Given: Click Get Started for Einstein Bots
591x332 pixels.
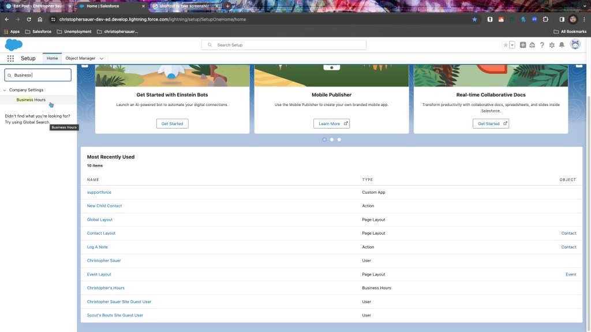Looking at the screenshot, I should click(172, 123).
